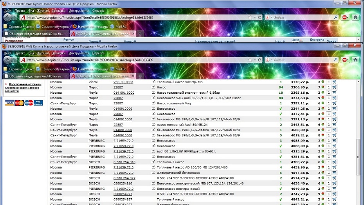Open Вид menu in back window
The height and width of the screenshot is (205, 364).
31,11
